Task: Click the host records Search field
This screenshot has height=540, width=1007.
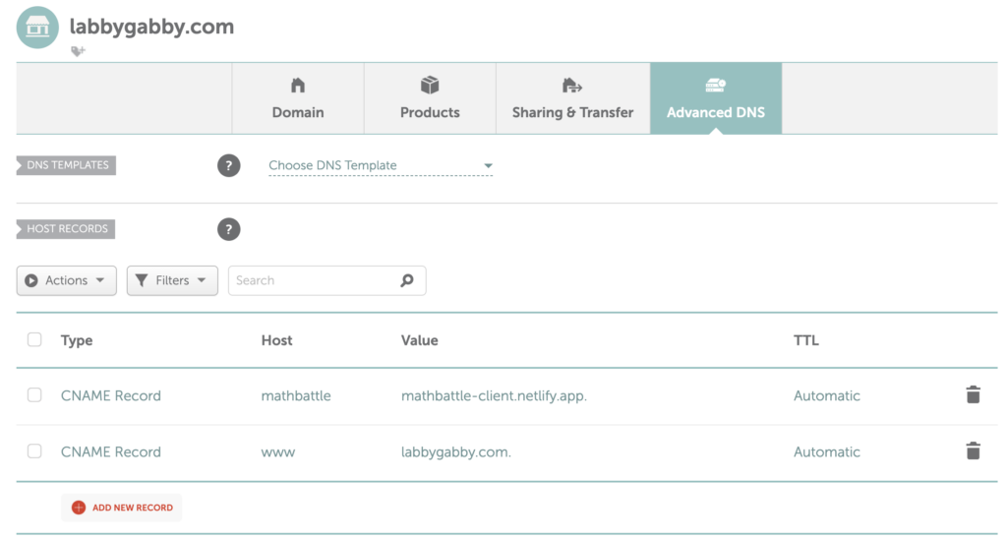Action: [326, 280]
